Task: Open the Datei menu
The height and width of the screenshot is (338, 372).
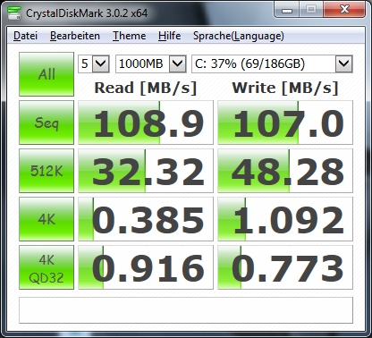Action: point(25,36)
